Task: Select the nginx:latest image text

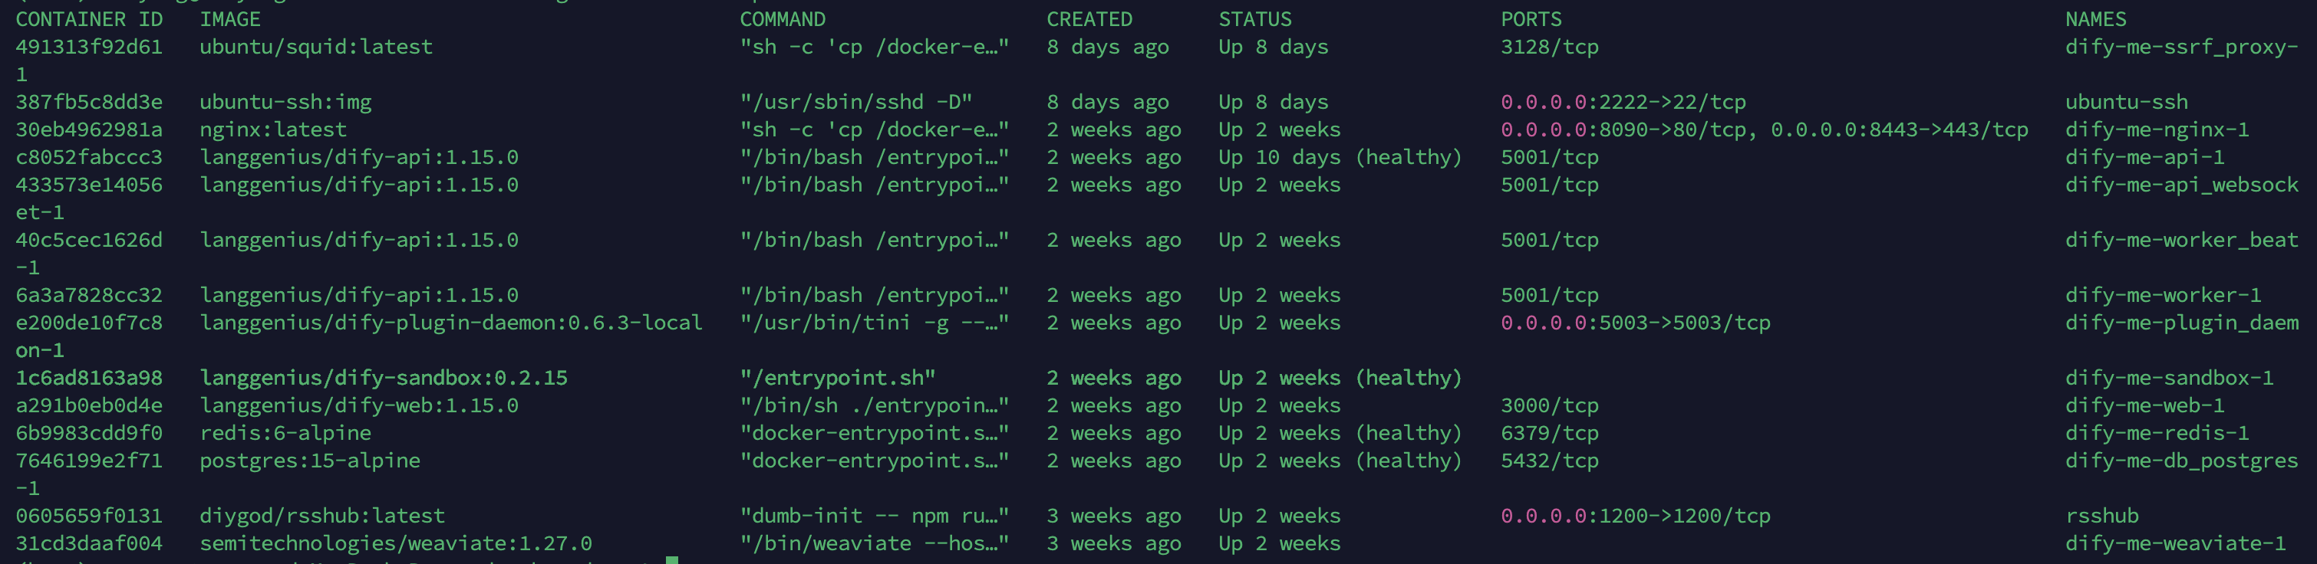Action: coord(272,130)
